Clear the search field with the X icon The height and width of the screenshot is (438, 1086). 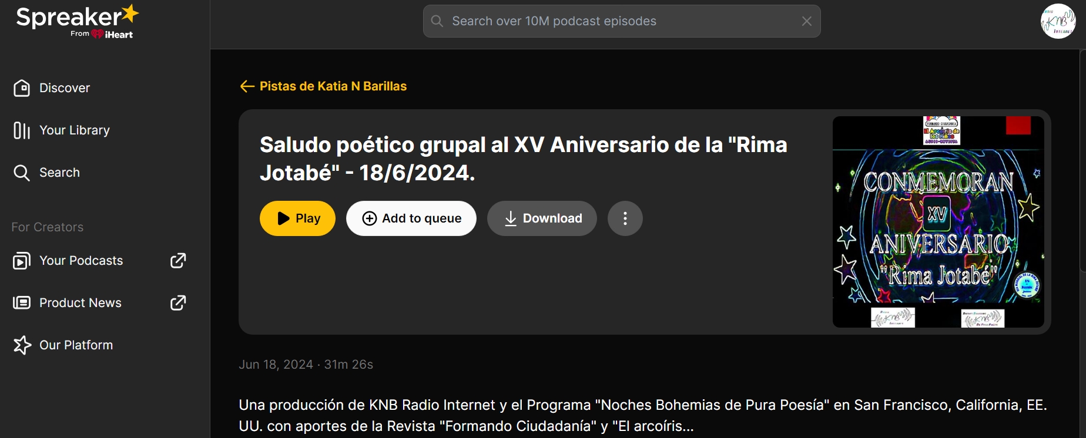(807, 21)
